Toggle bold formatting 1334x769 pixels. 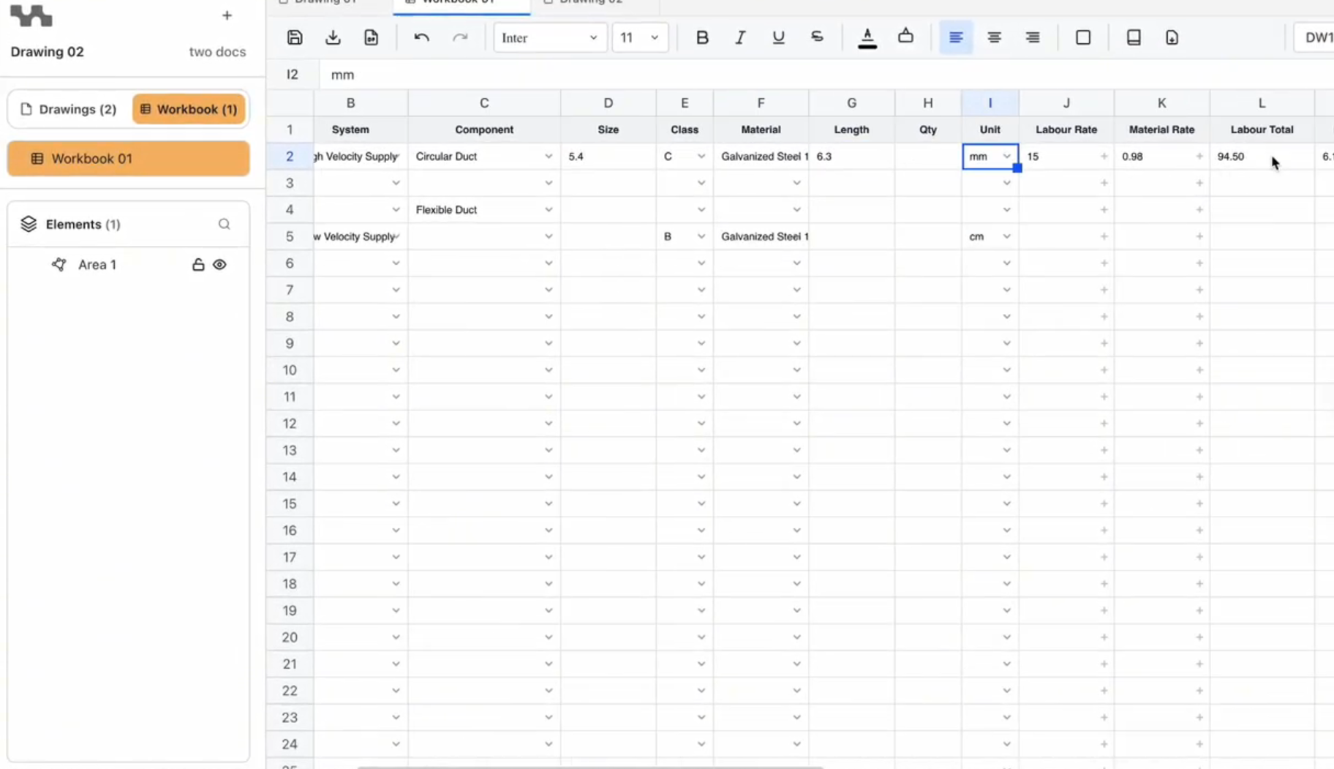702,37
